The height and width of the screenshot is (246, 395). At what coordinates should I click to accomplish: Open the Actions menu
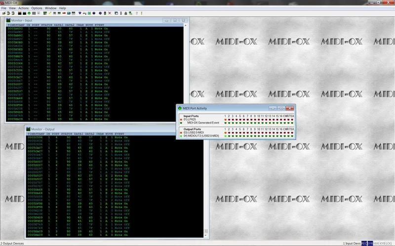point(23,8)
